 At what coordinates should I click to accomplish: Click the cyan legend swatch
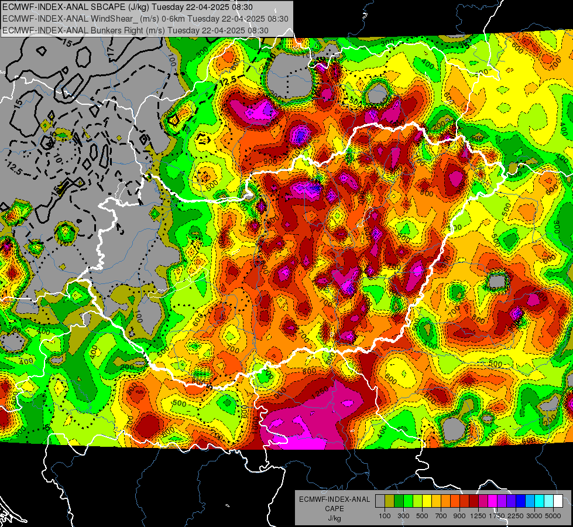(540, 501)
